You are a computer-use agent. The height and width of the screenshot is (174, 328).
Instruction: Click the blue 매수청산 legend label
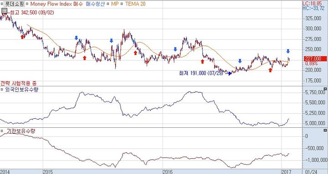[95, 4]
